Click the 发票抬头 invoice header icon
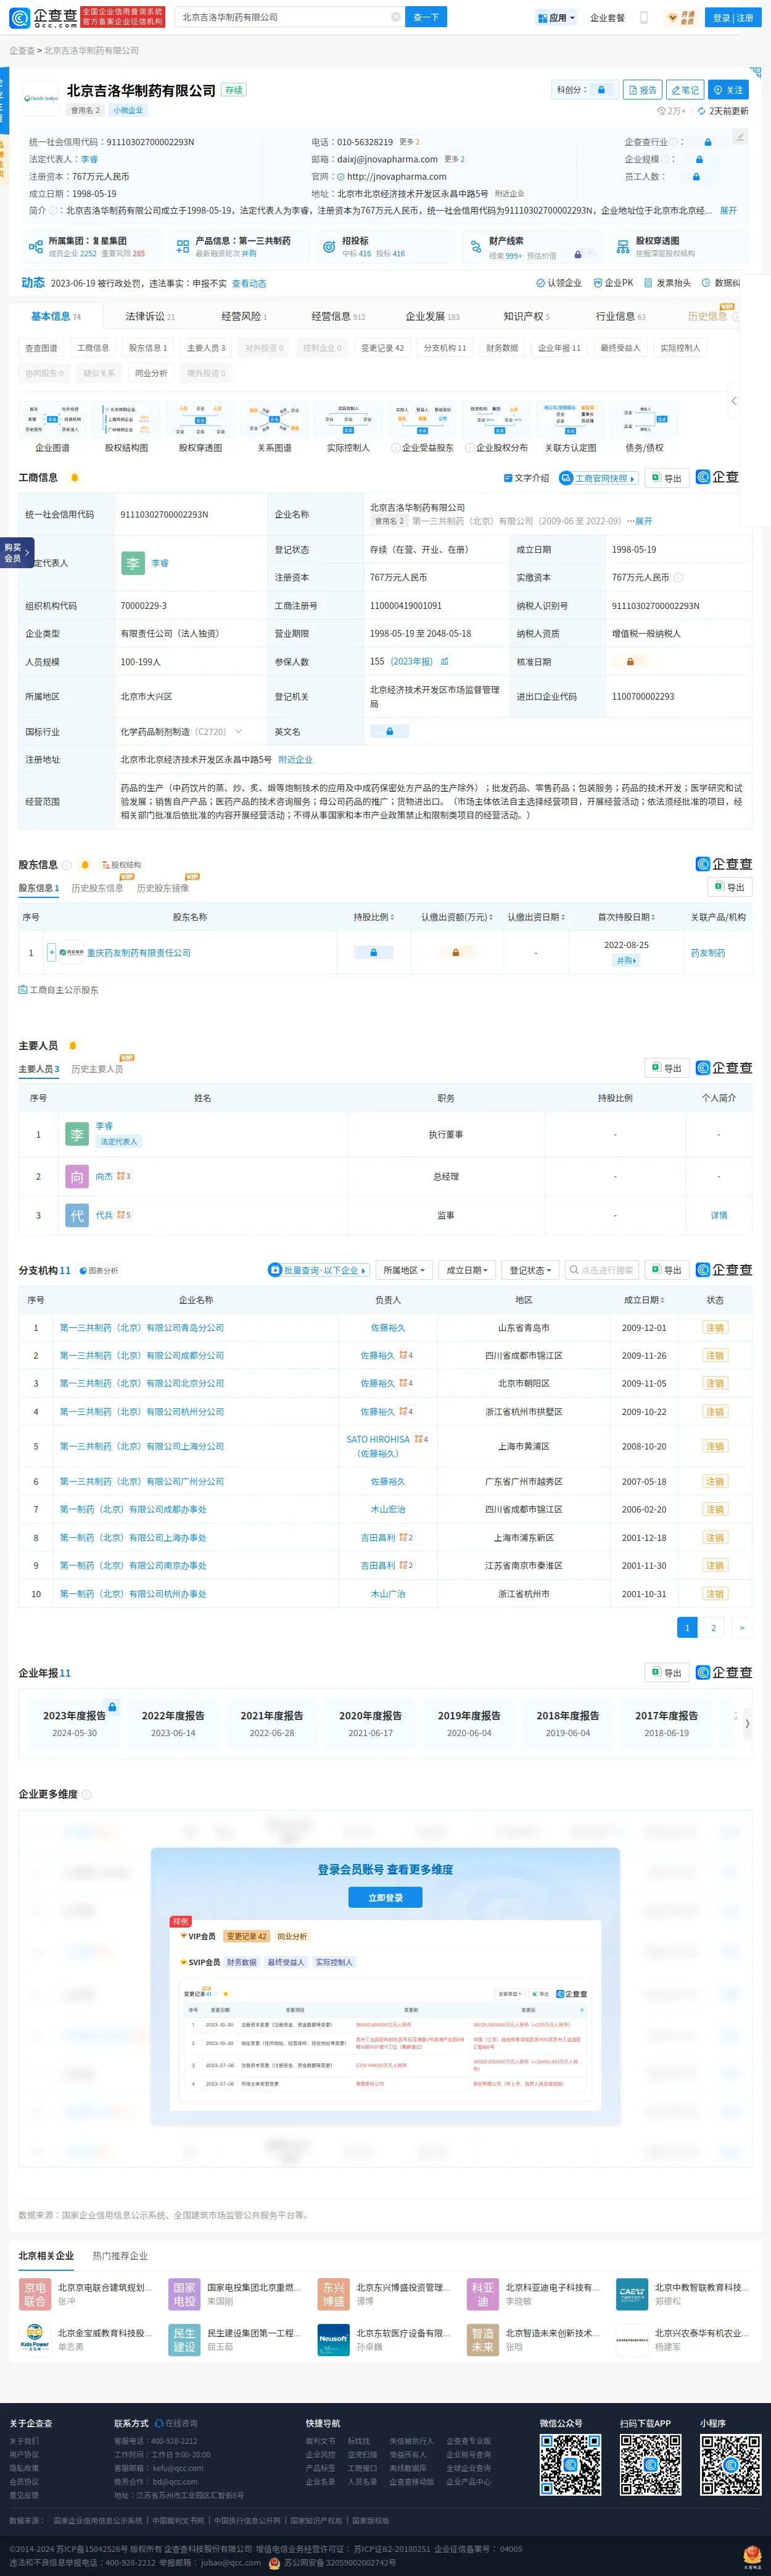The height and width of the screenshot is (2576, 771). coord(648,283)
